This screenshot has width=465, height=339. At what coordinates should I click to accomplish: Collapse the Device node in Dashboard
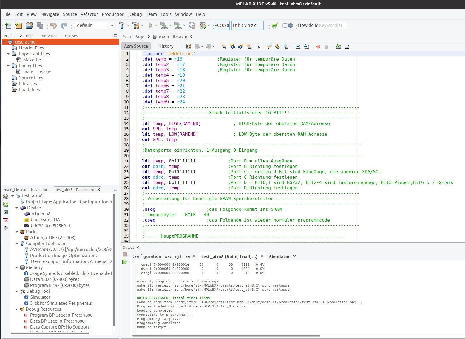click(17, 208)
